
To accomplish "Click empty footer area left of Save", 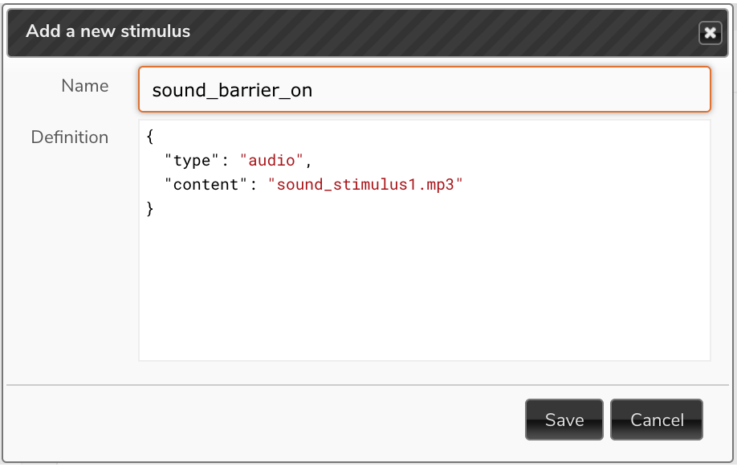I will point(263,420).
